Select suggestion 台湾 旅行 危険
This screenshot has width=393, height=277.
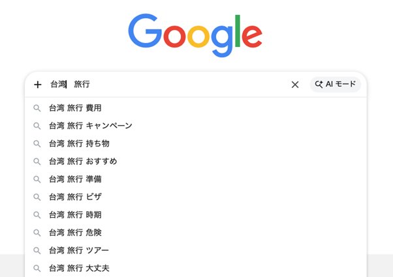[75, 232]
